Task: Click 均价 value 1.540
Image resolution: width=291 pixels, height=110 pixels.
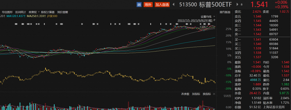Action: [285, 63]
